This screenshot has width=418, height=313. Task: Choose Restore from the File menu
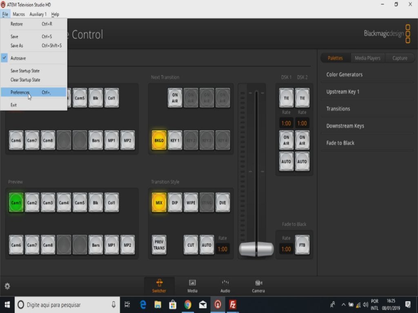coord(33,24)
